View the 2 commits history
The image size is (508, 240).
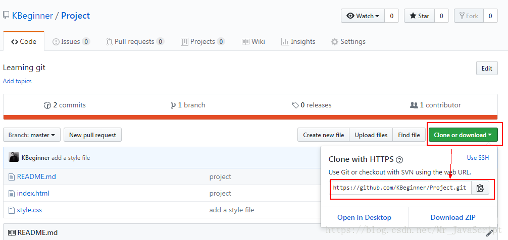point(65,105)
